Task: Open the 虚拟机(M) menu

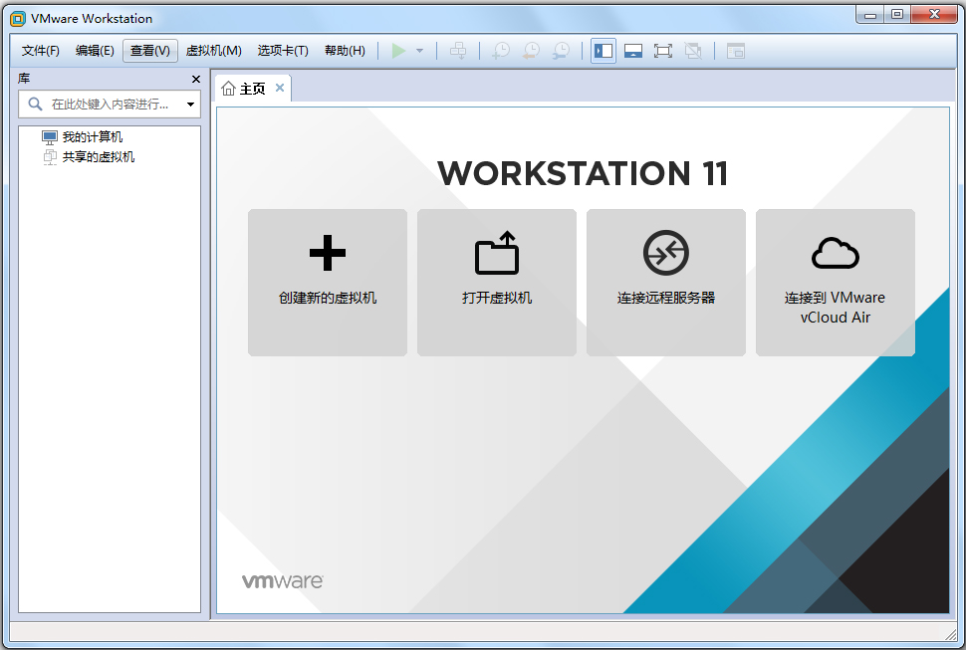Action: tap(213, 51)
